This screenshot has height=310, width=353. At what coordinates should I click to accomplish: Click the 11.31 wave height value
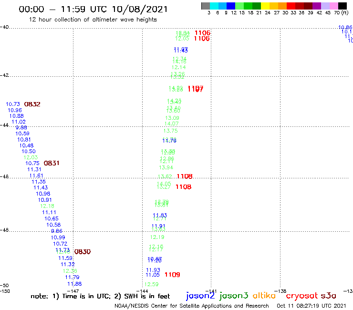coord(34,169)
